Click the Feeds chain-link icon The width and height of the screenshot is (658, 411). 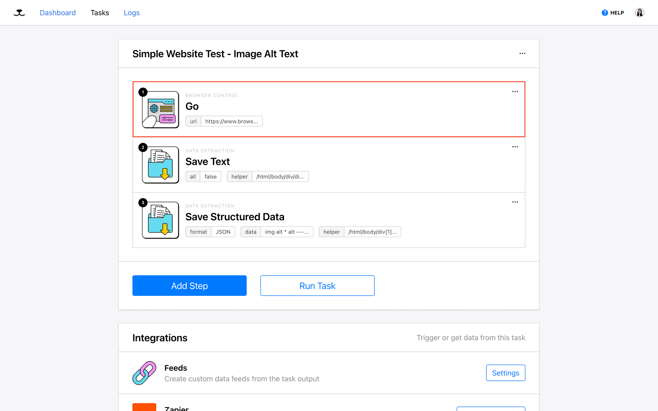(144, 373)
